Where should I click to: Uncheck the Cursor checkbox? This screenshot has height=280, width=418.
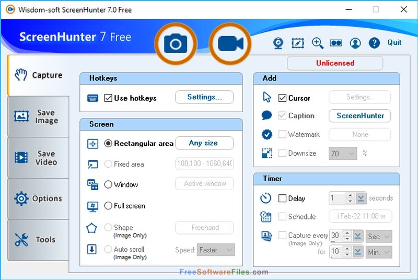[282, 98]
